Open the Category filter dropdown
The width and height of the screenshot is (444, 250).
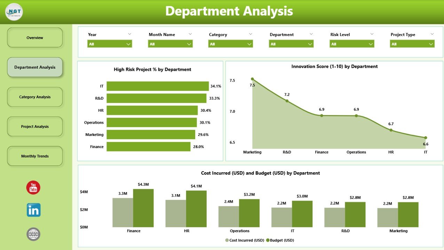click(230, 43)
